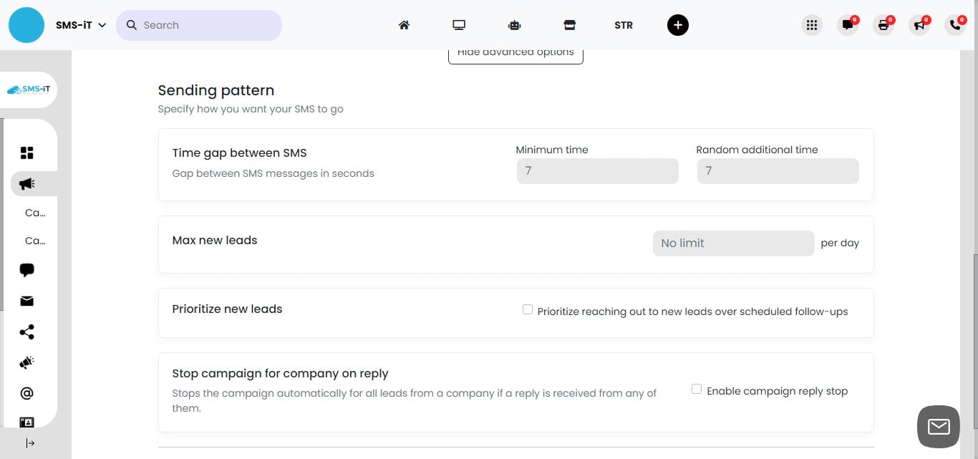The height and width of the screenshot is (459, 978).
Task: Enable Prioritize reaching out to new leads
Action: tap(528, 310)
